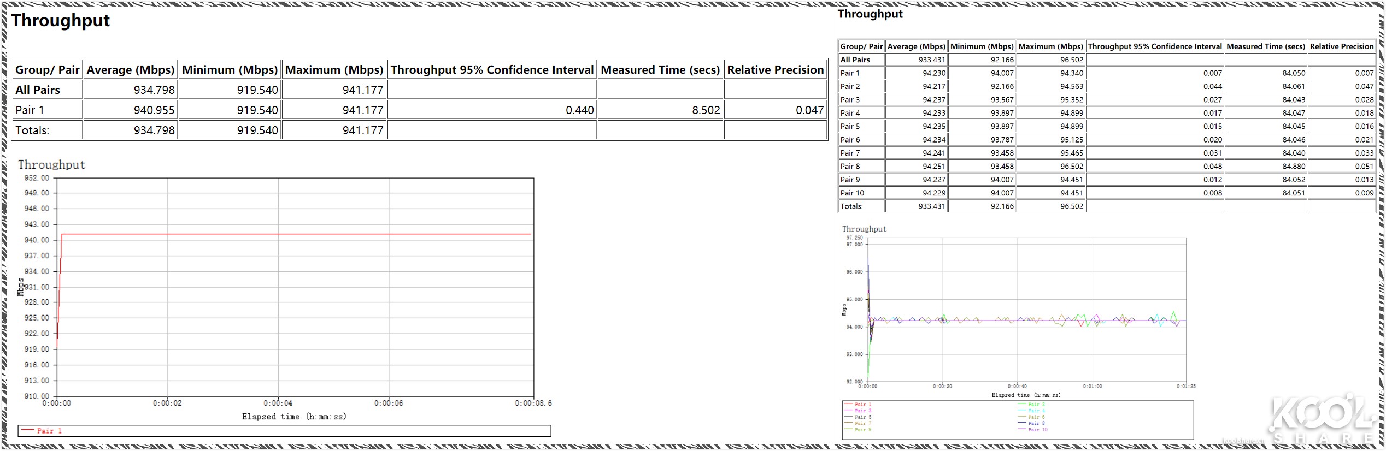Click 'Maximum (Mbps)' header in left table
The width and height of the screenshot is (1386, 451).
(334, 70)
